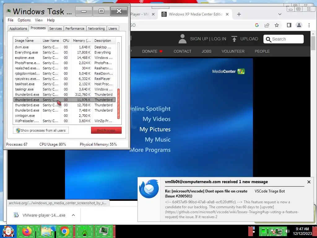Switch to the Networking tab
Screen dimensions: 317x238
(96, 29)
